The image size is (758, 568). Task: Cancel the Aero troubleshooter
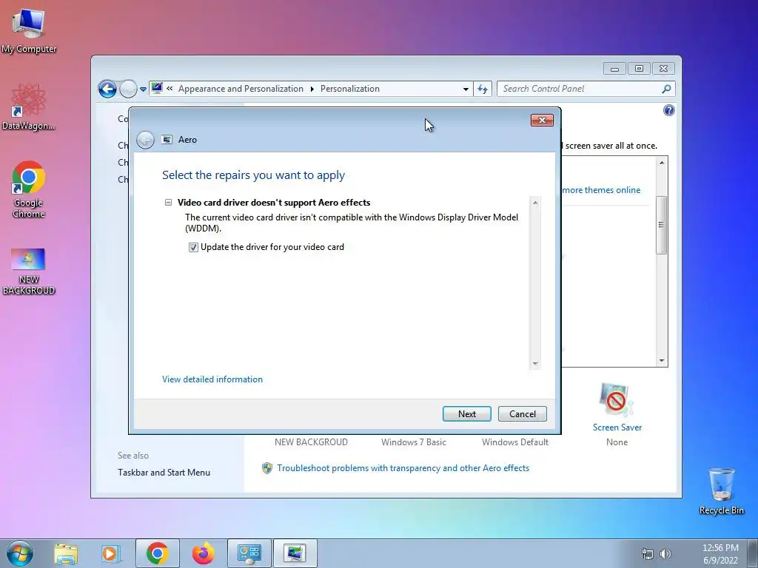pos(523,414)
